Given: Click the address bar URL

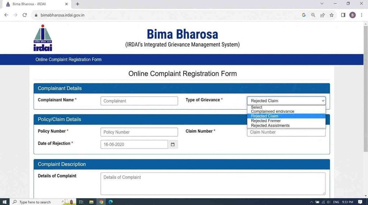Looking at the screenshot, I should 63,15.
